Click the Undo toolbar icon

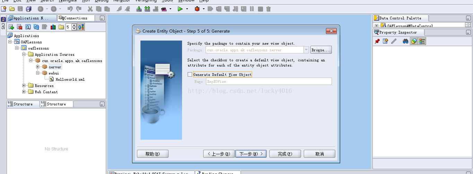[x=70, y=9]
